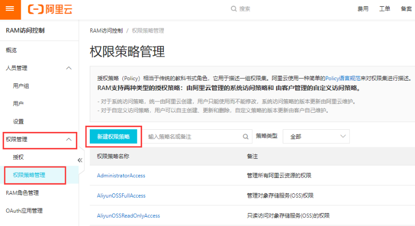Open 用户 in the sidebar
Screen dimensions: 415x226
[18, 103]
